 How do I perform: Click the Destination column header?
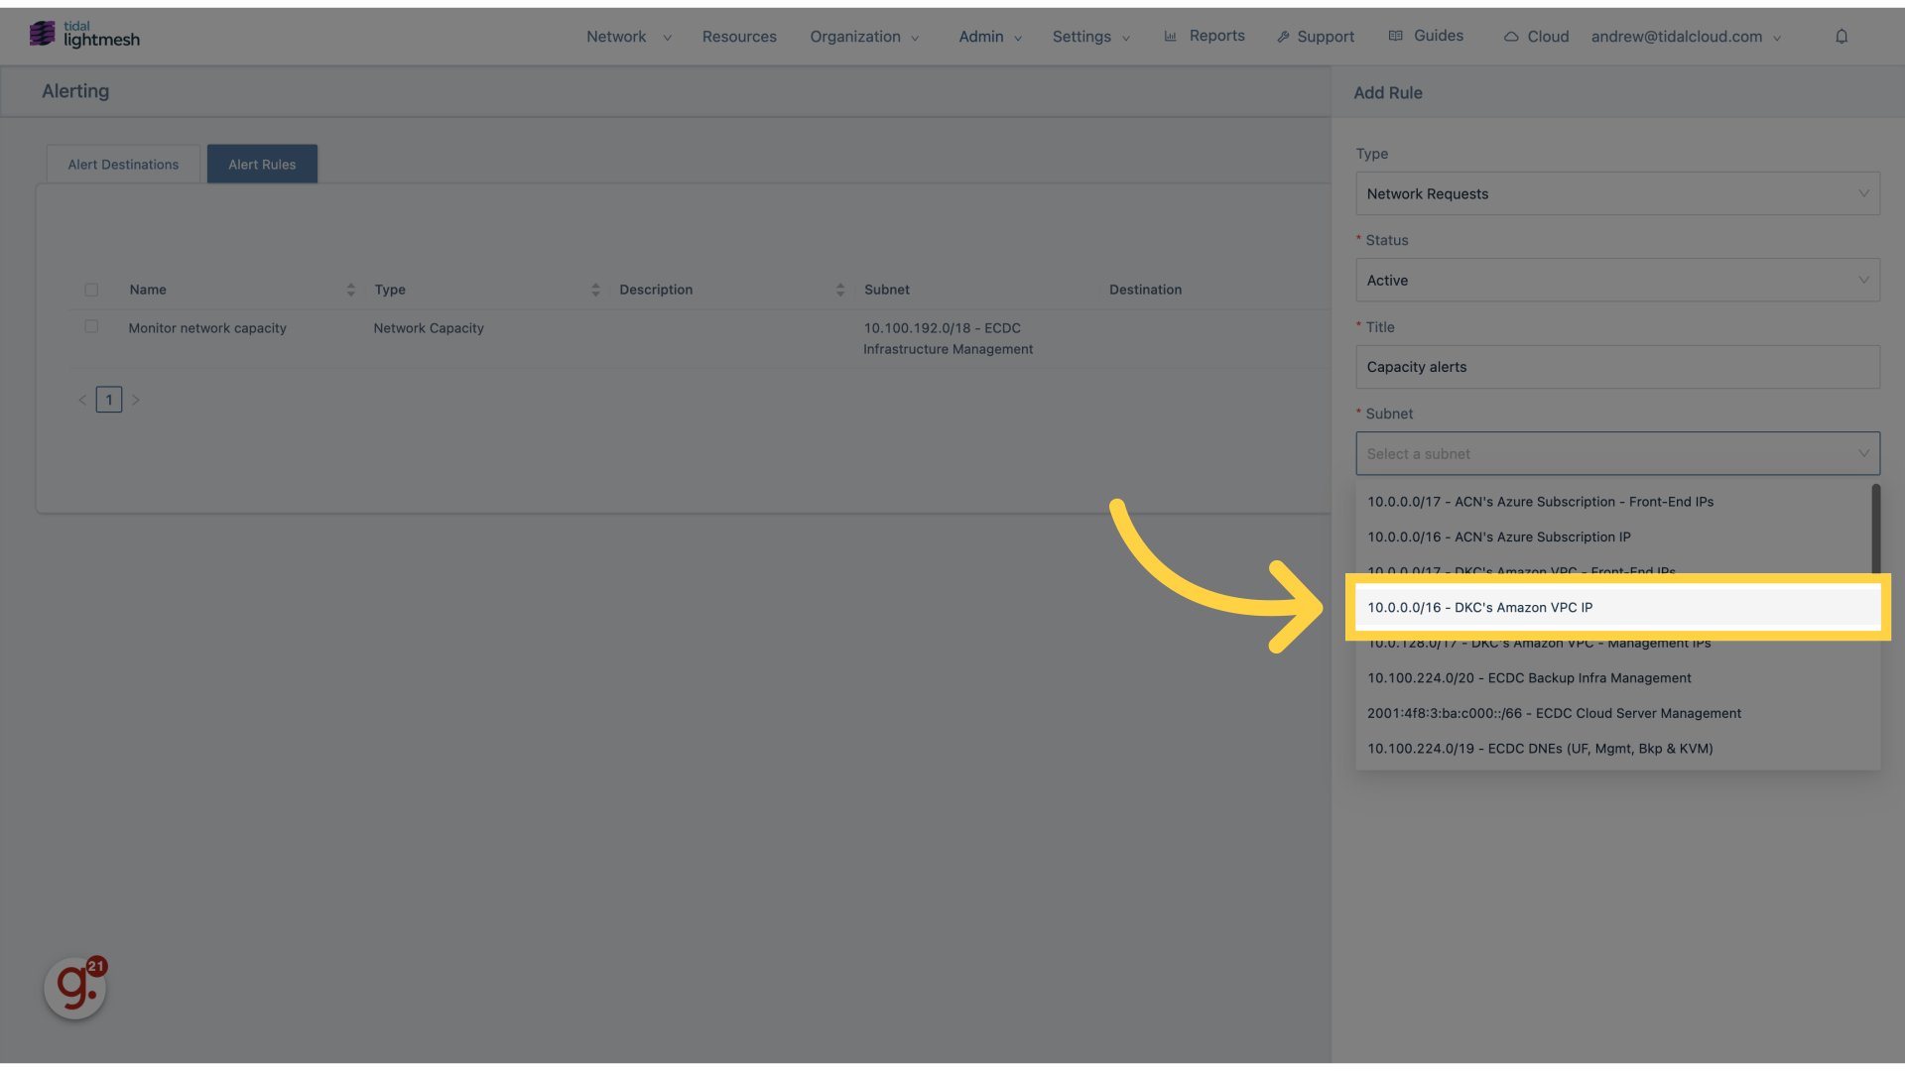pyautogui.click(x=1145, y=290)
